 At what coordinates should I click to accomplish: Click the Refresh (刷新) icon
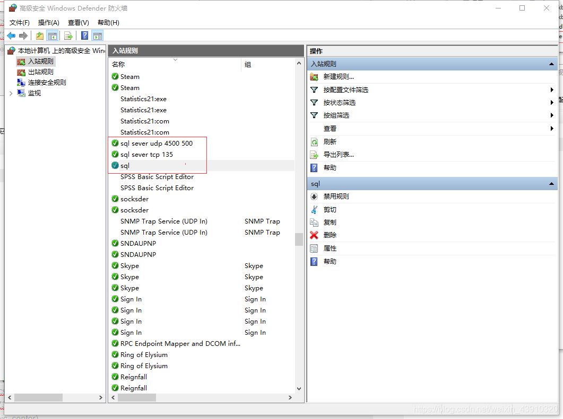(314, 142)
